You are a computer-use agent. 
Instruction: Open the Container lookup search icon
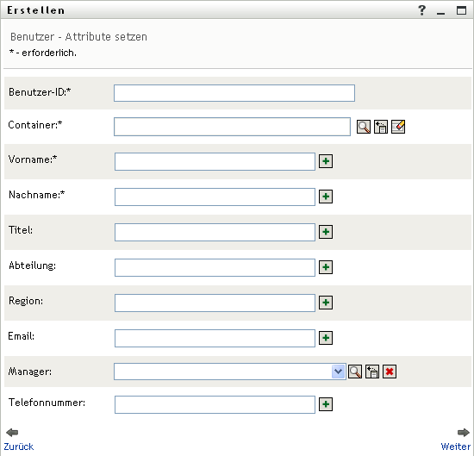[x=364, y=127]
